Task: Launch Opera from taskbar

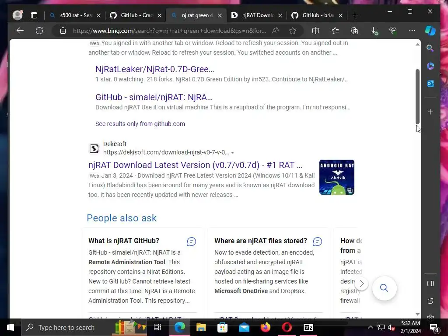Action: click(287, 327)
